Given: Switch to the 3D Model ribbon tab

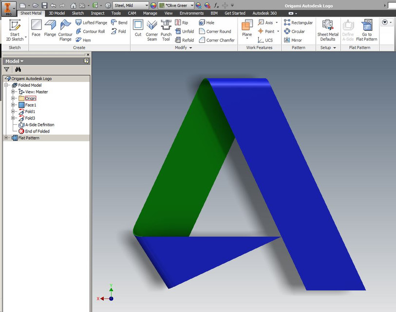Looking at the screenshot, I should coord(57,13).
